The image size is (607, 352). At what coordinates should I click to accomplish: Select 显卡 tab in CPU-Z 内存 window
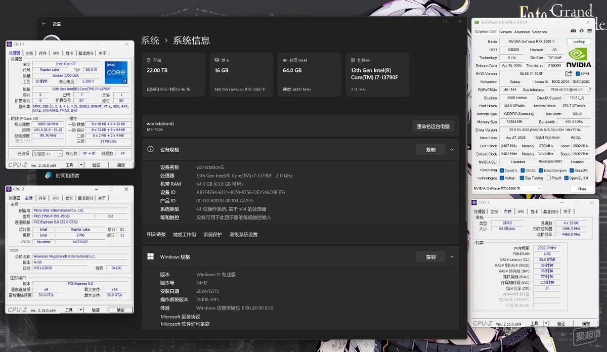[x=533, y=211]
